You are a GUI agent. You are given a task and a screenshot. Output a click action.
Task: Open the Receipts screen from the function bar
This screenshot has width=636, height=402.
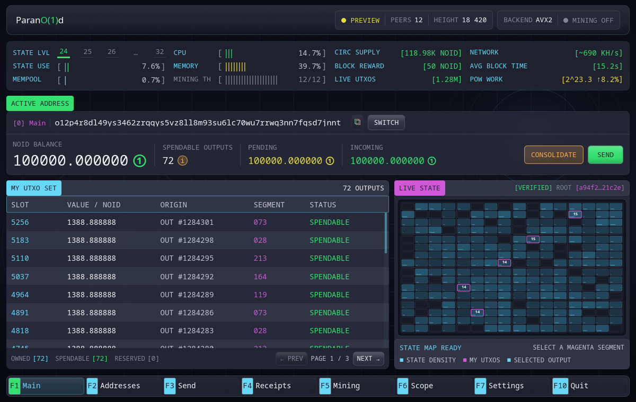(278, 386)
